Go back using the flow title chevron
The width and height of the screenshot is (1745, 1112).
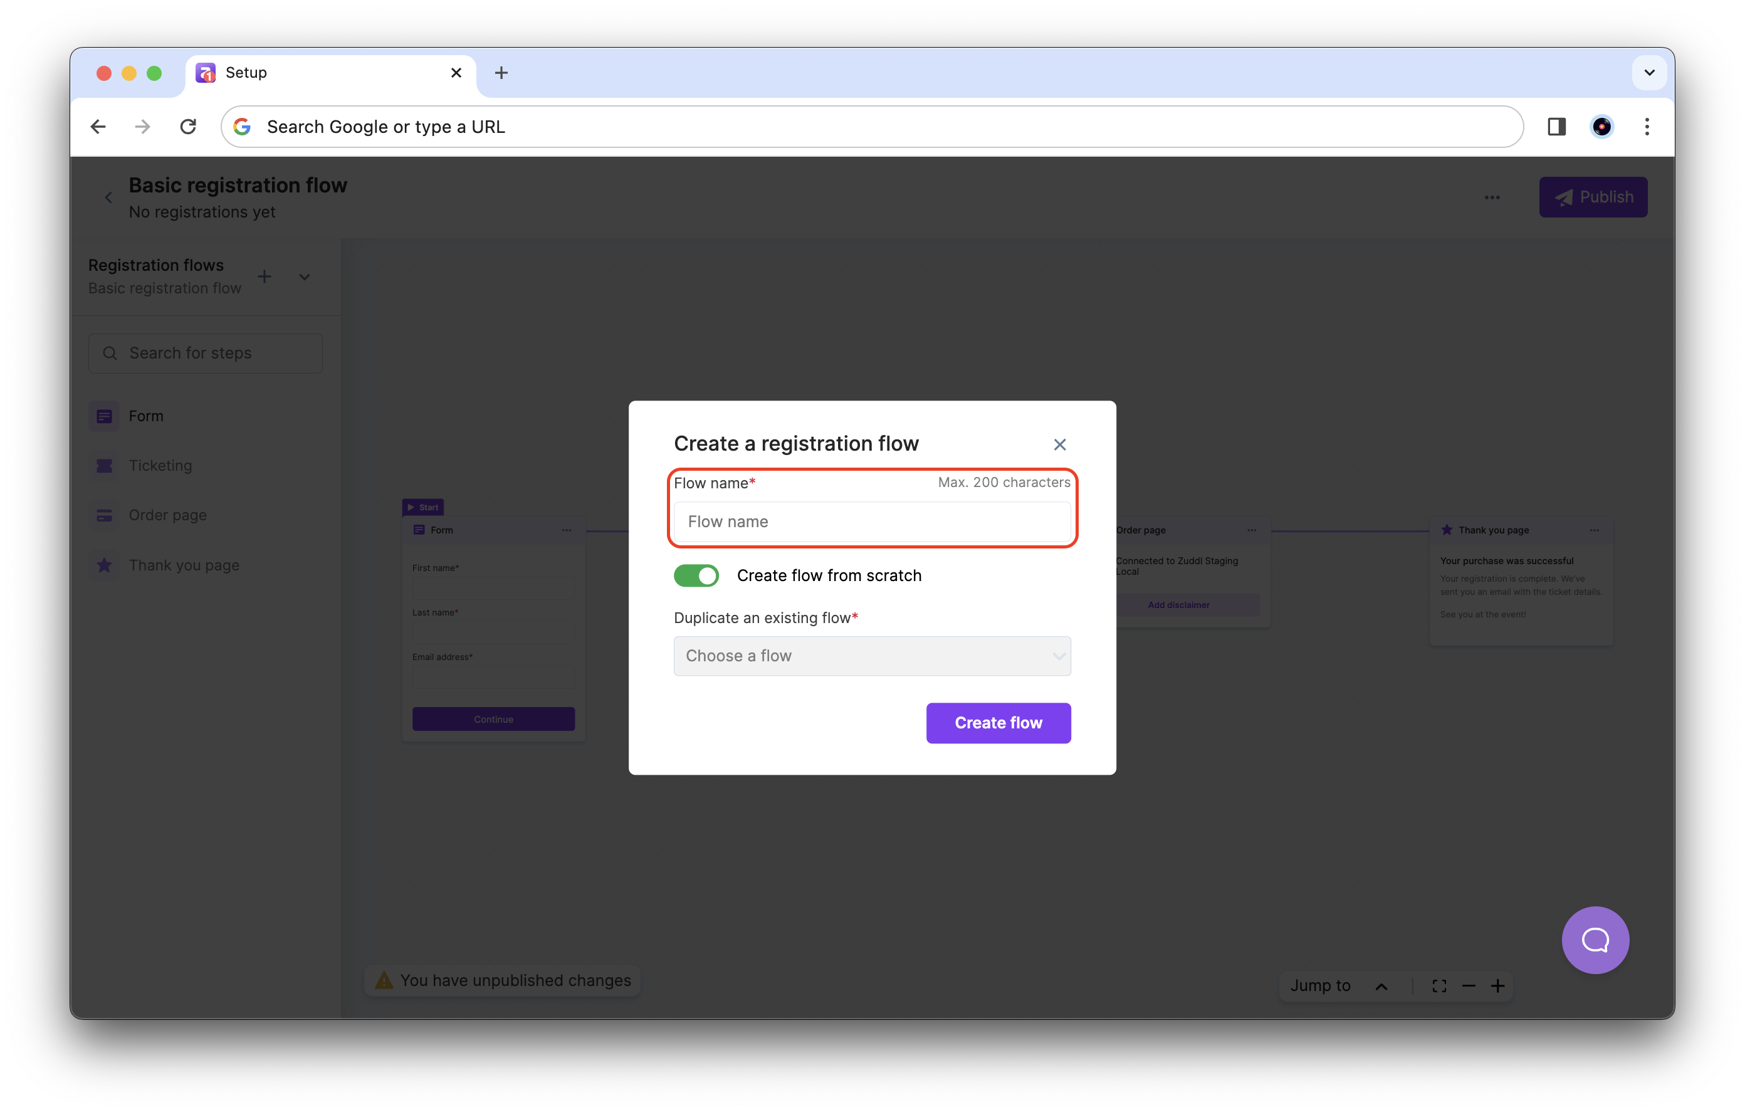click(x=108, y=197)
